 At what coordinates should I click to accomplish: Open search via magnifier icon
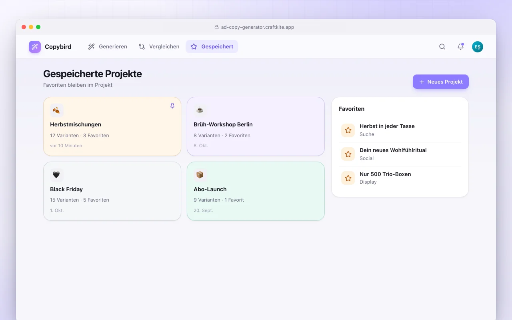pyautogui.click(x=442, y=47)
